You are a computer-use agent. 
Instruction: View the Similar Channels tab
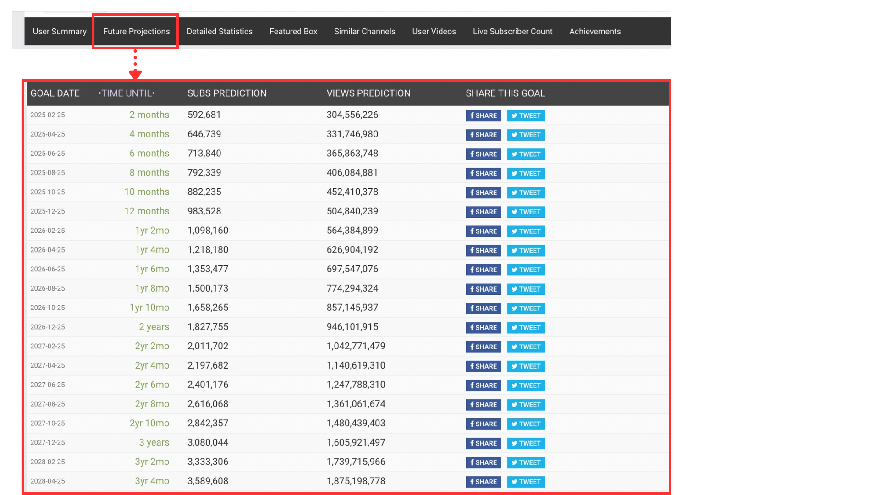pos(364,32)
